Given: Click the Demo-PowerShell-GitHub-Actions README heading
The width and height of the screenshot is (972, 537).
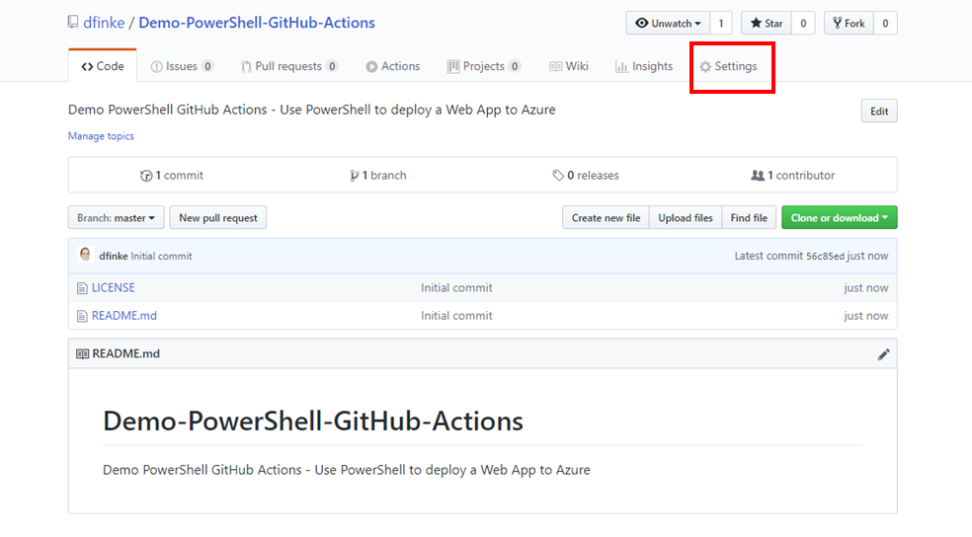Looking at the screenshot, I should click(x=313, y=422).
